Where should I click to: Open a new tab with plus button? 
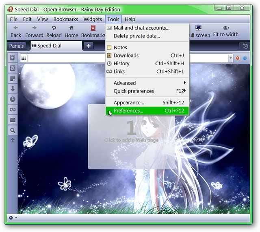89,46
